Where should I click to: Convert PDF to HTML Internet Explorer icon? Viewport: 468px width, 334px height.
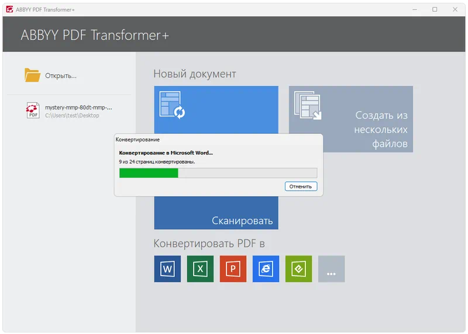tap(266, 268)
